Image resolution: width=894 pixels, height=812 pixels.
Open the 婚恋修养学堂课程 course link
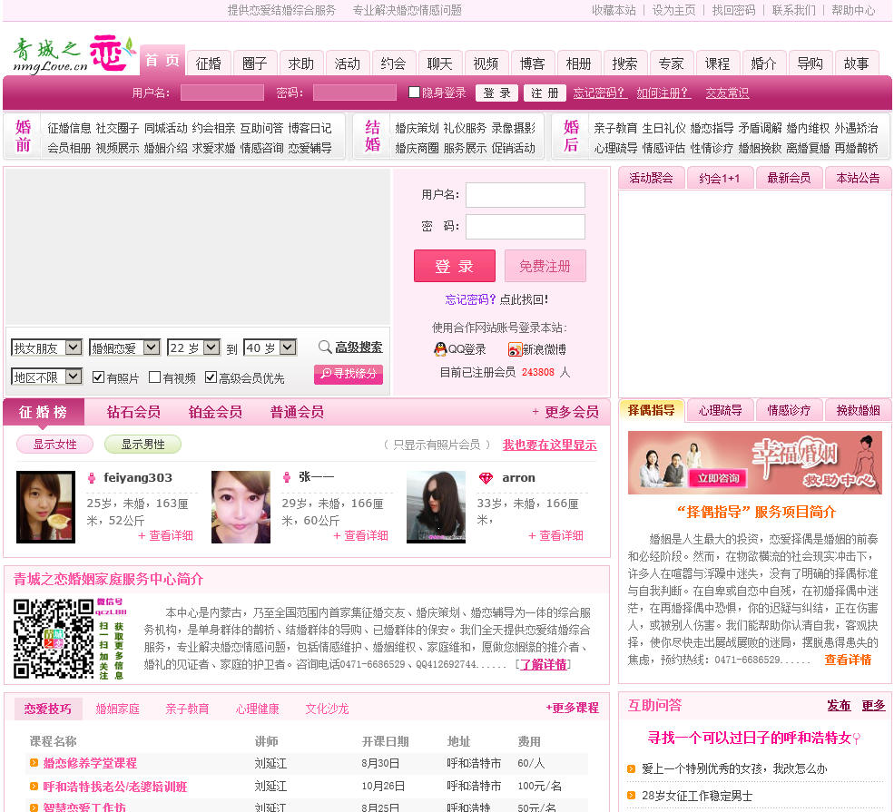pos(90,763)
